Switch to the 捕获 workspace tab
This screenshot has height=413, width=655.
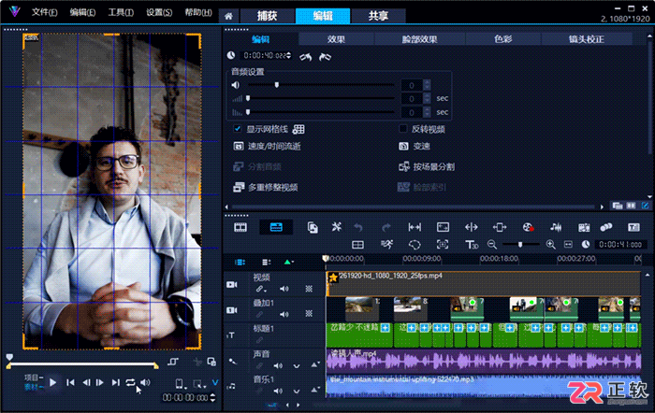(267, 16)
